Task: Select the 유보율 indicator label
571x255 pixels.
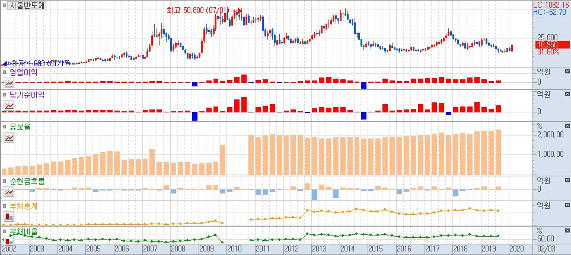Action: [20, 127]
